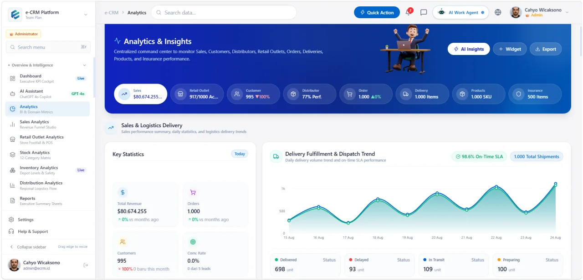Select the Sales metric tab
This screenshot has height=280, width=583.
click(x=140, y=94)
